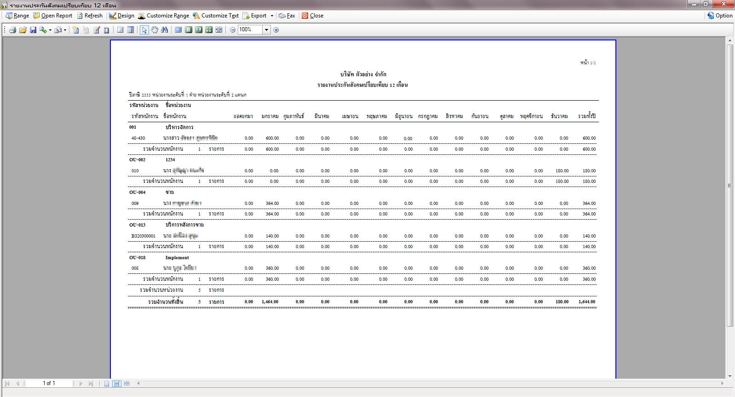Viewport: 735px width, 397px height.
Task: Show the thumbnails panel icon
Action: [x=121, y=30]
